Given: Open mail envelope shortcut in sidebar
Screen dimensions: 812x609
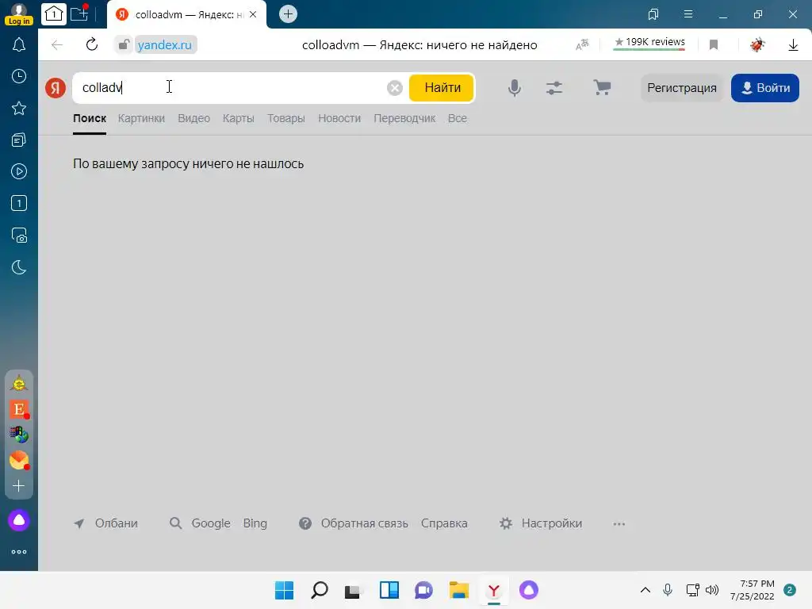Looking at the screenshot, I should (x=19, y=460).
